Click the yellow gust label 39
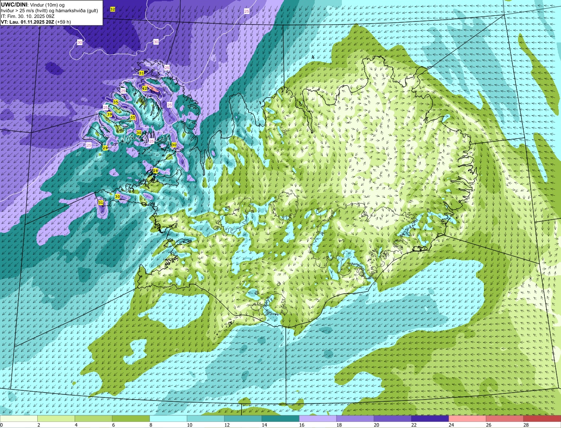The width and height of the screenshot is (561, 428). pyautogui.click(x=110, y=115)
